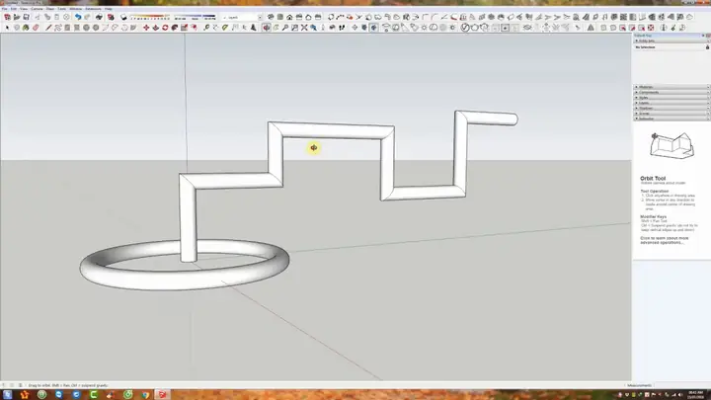Click the Windows Start button
This screenshot has width=711, height=400.
pyautogui.click(x=7, y=394)
